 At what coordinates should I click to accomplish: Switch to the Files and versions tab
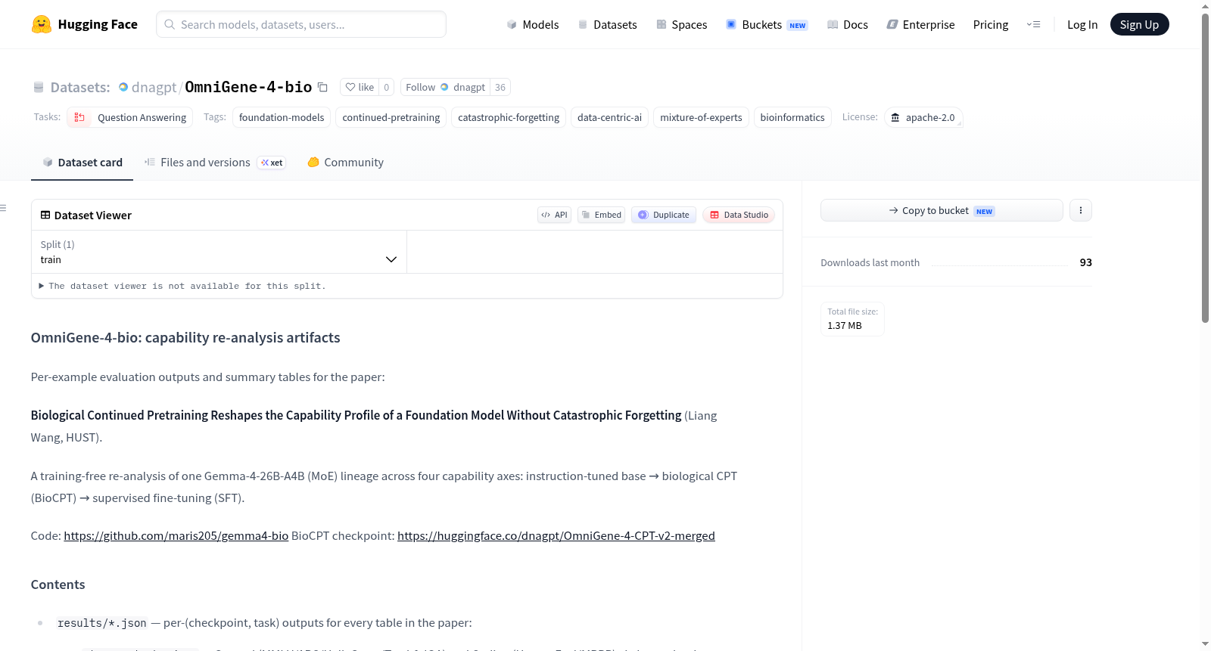(215, 162)
